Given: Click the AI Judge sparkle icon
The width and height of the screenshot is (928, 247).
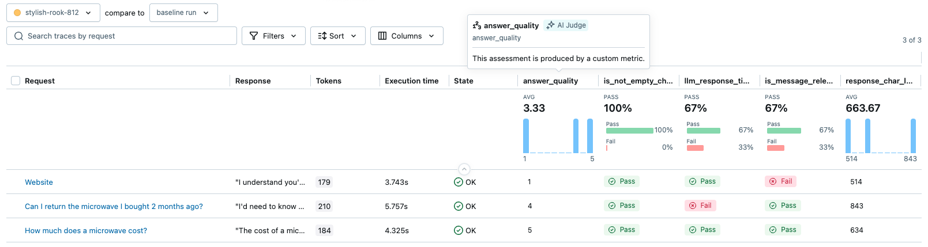Looking at the screenshot, I should click(550, 25).
